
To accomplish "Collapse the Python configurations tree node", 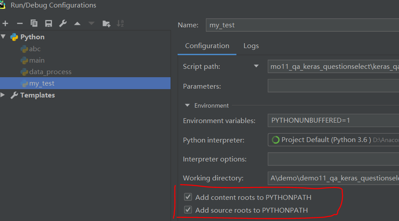I will (4, 37).
